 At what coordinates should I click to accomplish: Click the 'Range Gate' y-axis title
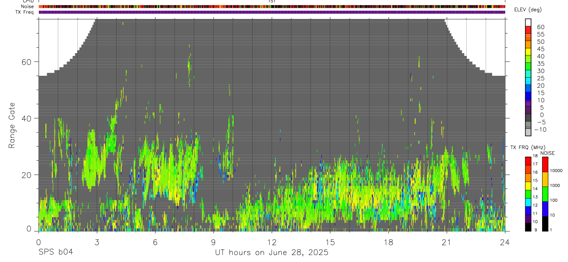click(12, 125)
